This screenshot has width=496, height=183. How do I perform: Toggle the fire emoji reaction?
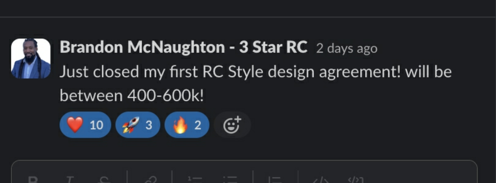coord(187,125)
